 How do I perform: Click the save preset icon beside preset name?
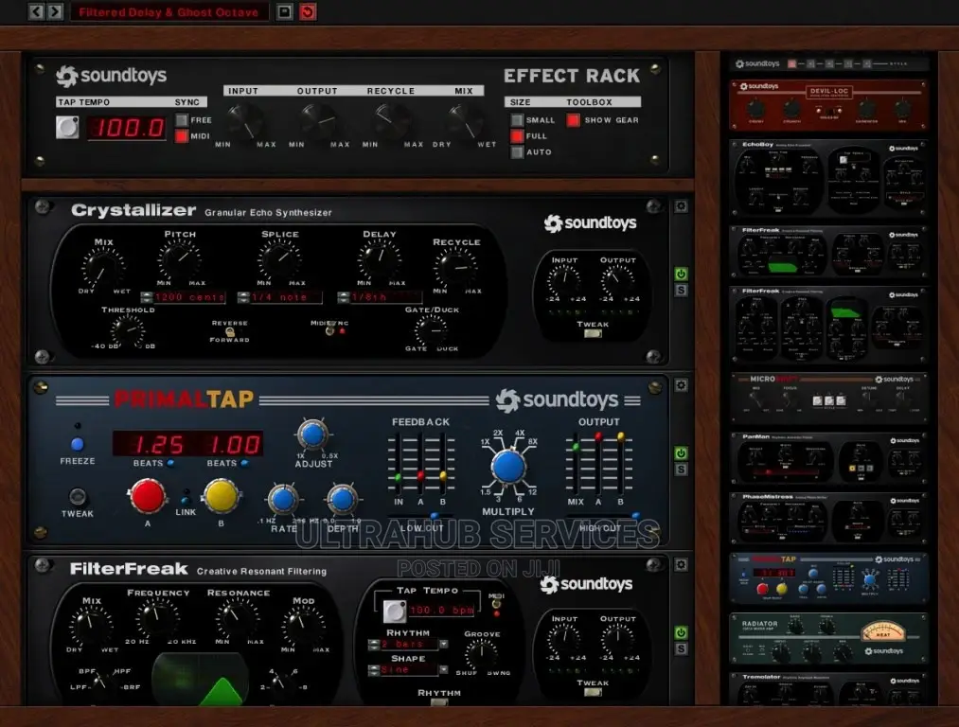pos(284,11)
